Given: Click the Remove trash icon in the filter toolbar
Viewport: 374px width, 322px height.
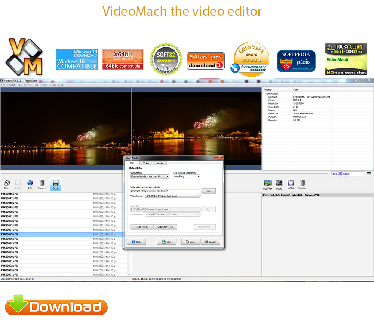Looking at the screenshot, I should pos(303,184).
